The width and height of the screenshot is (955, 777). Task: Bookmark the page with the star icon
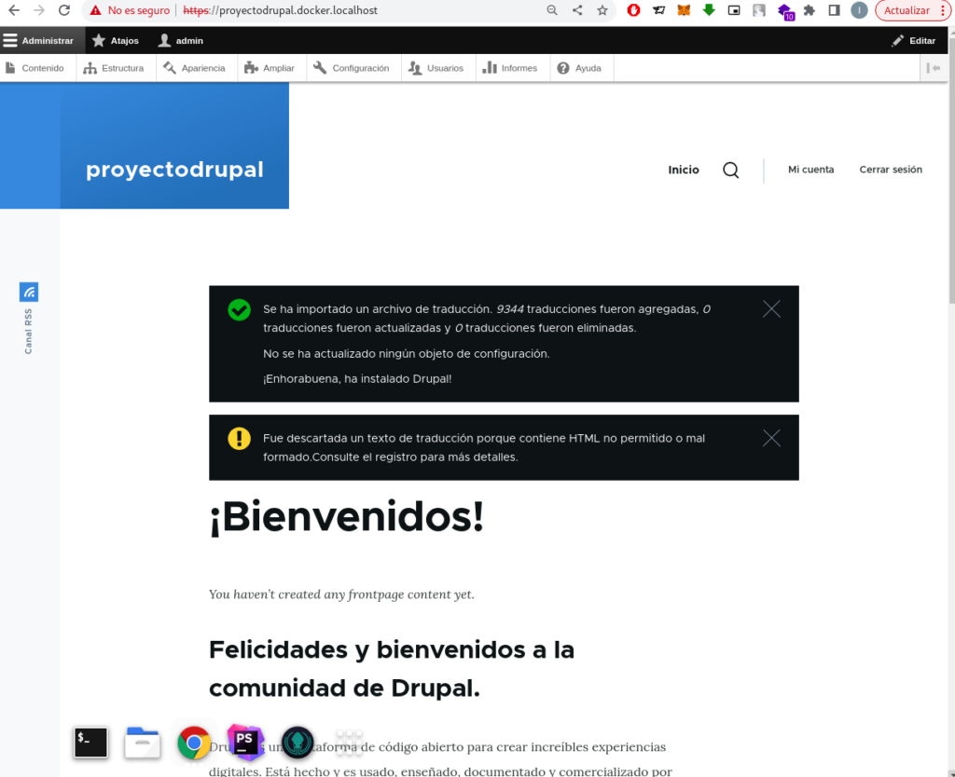pyautogui.click(x=602, y=10)
